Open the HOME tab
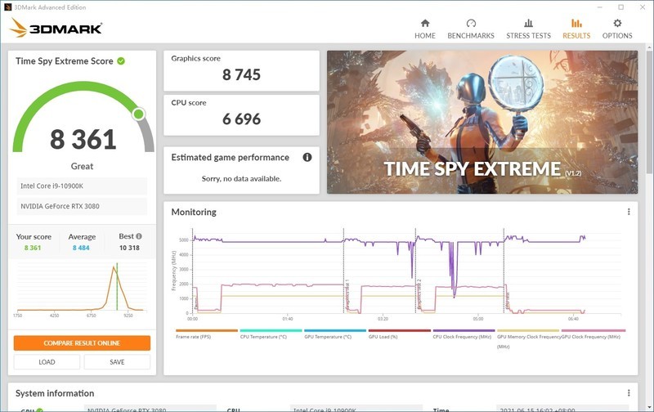The image size is (654, 412). point(424,29)
